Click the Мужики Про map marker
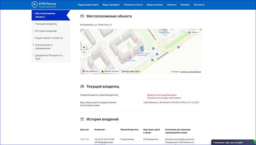256x145 pixels. click(x=130, y=58)
